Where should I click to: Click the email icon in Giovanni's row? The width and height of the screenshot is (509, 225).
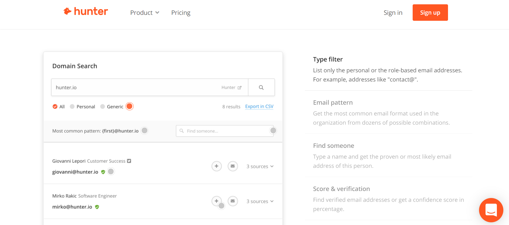[x=233, y=166]
